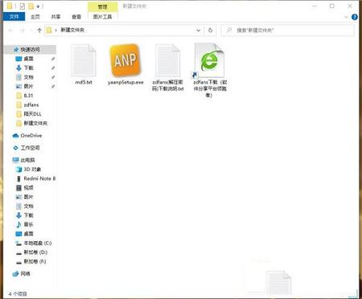Open 3D 对象 under This PC

coord(32,170)
